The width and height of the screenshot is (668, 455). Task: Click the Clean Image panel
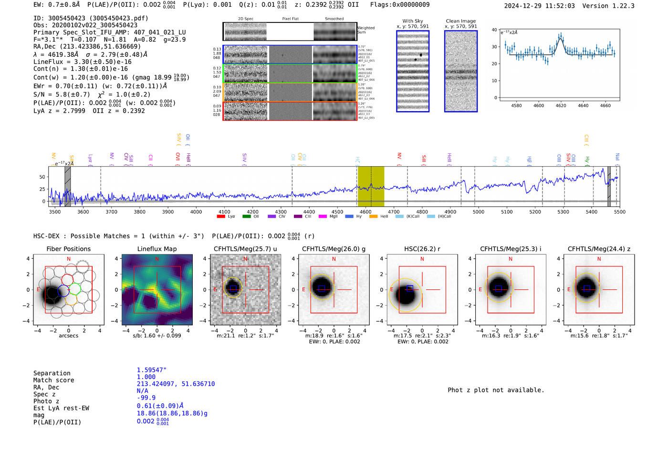click(x=461, y=71)
